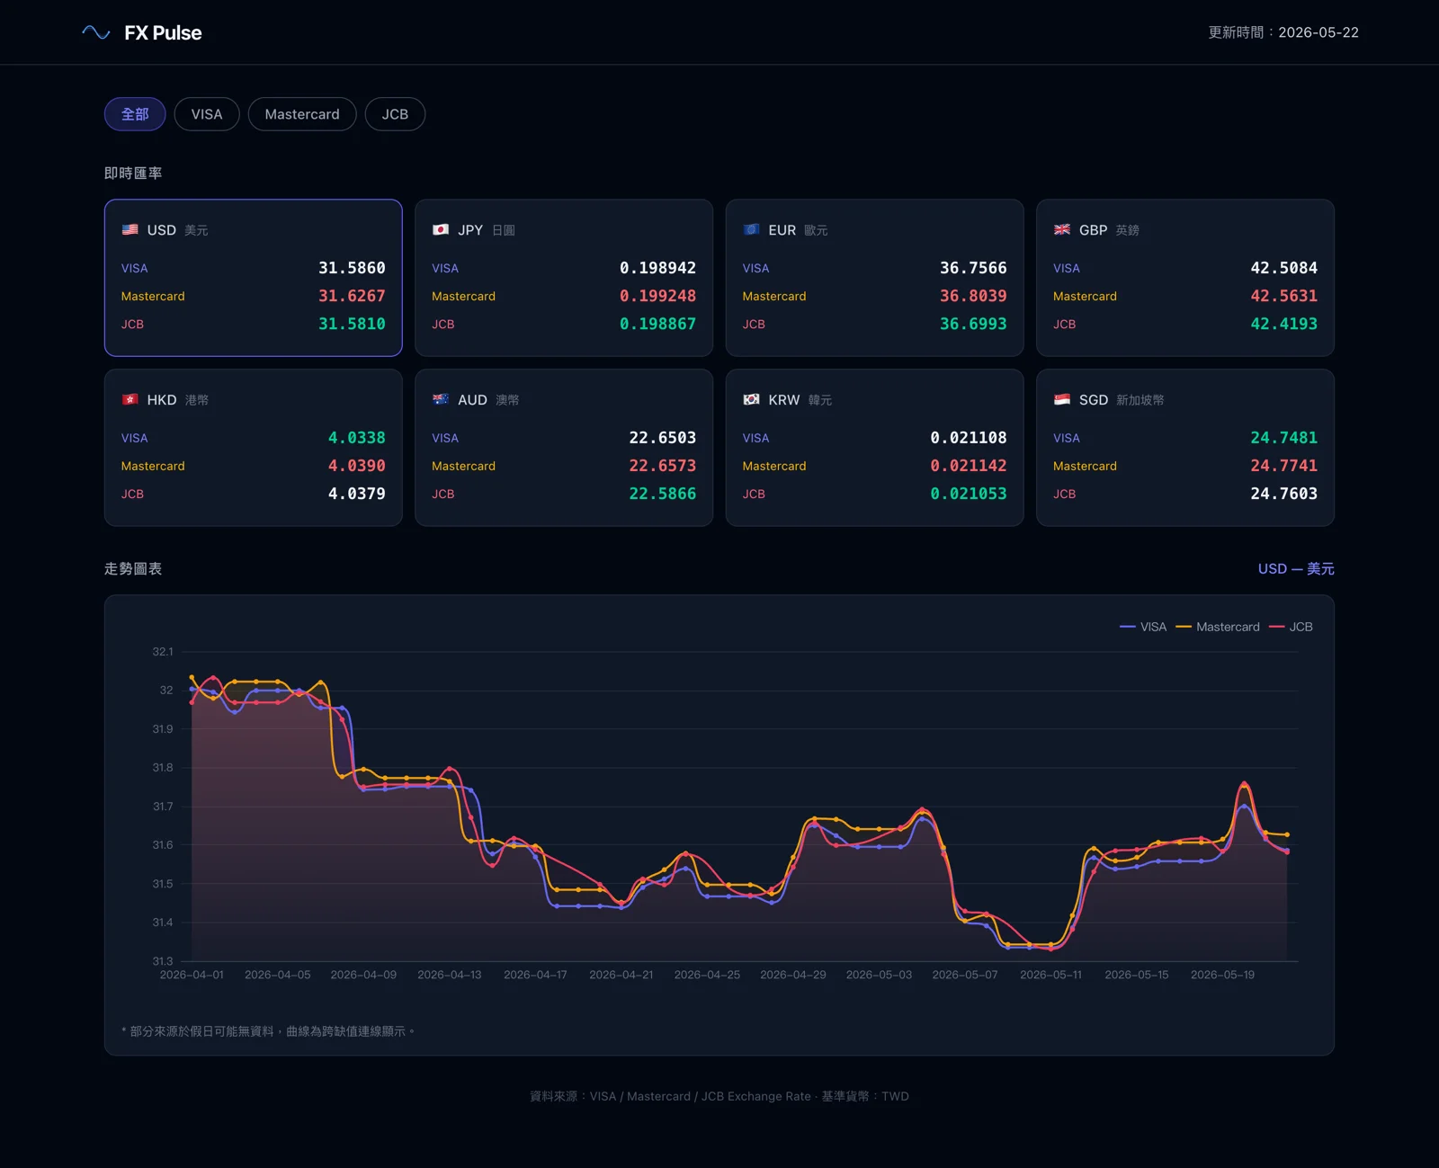The image size is (1439, 1168).
Task: Toggle VISA series in chart legend
Action: pos(1143,627)
